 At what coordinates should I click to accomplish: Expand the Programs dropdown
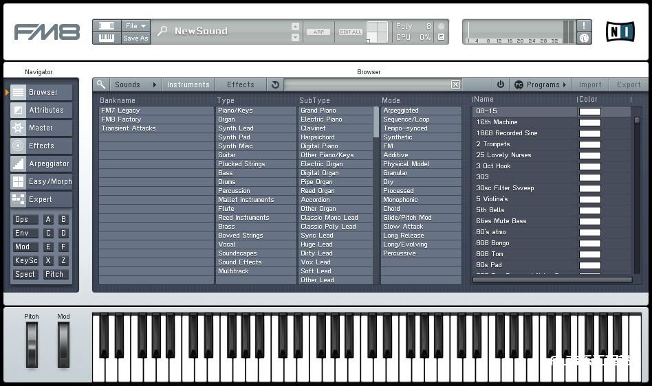[541, 84]
